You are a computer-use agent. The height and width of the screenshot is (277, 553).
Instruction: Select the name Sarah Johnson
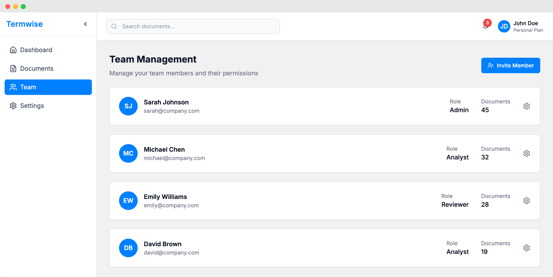[166, 102]
